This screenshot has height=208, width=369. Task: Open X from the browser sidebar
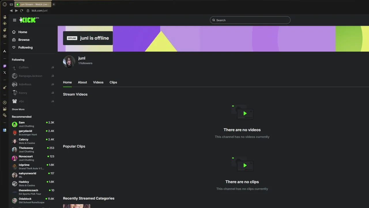click(5, 73)
